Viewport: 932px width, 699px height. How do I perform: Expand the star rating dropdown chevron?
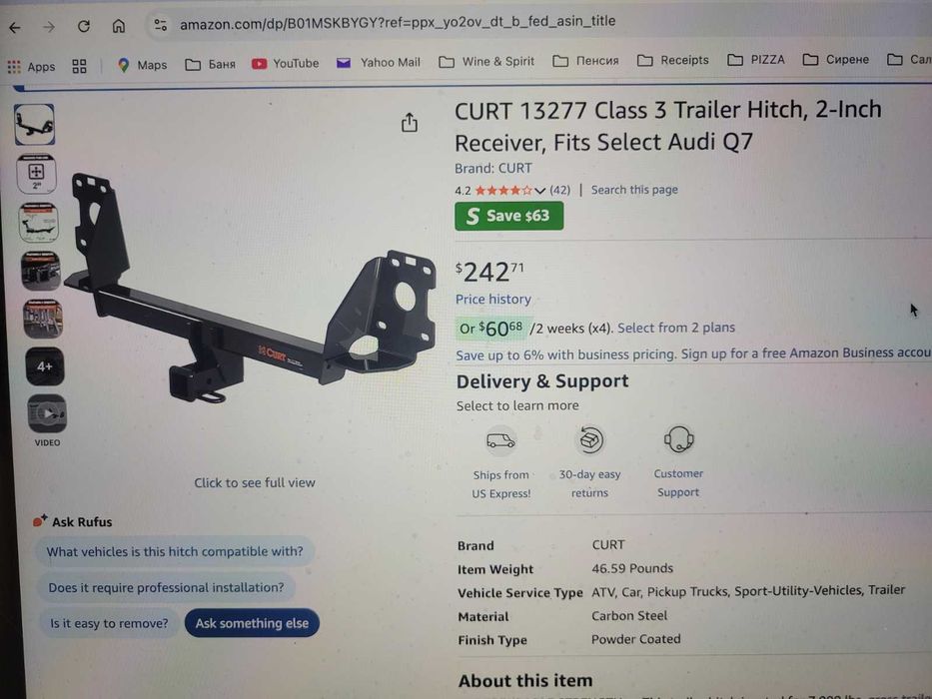click(539, 191)
